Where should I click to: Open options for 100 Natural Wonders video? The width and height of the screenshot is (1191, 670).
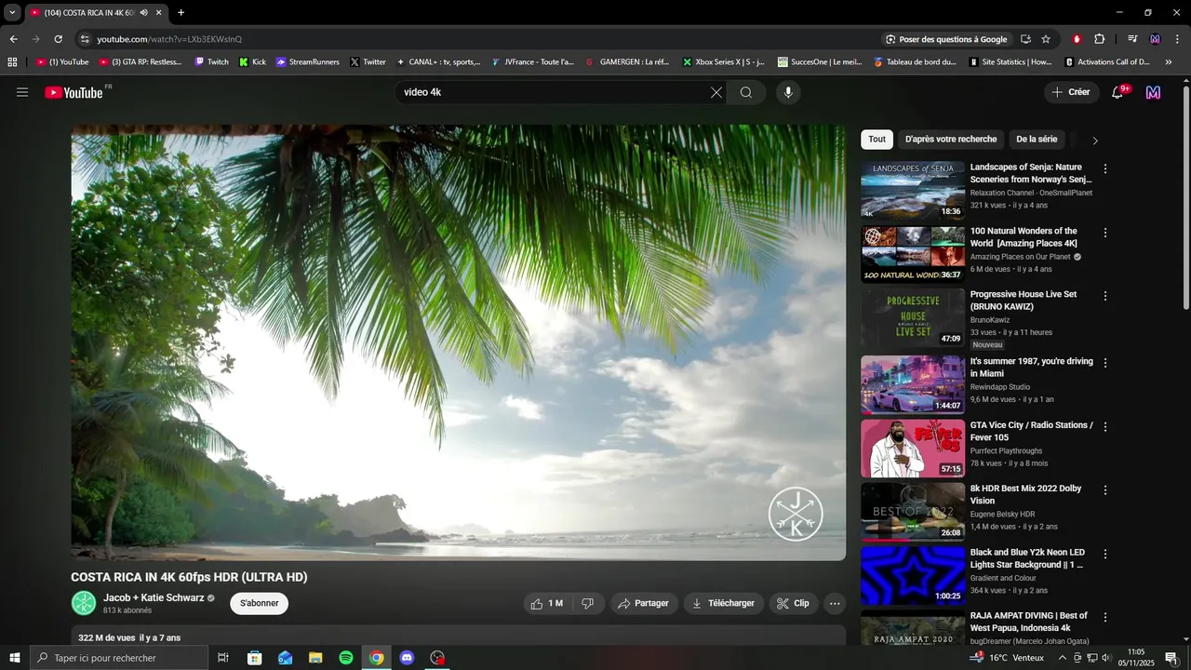1105,233
